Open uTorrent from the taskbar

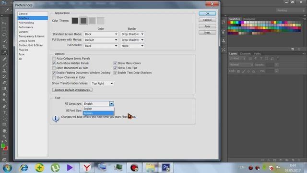point(55,168)
